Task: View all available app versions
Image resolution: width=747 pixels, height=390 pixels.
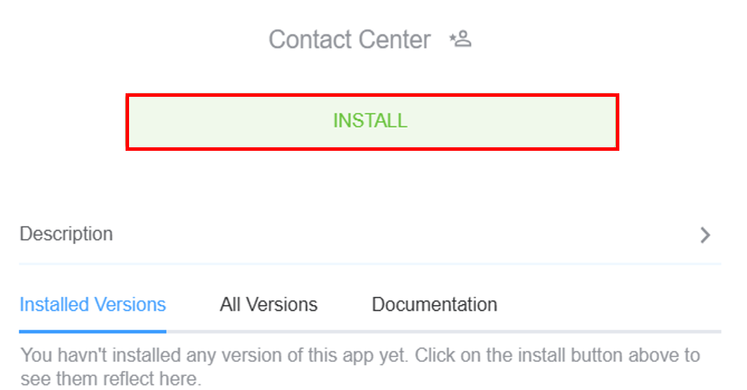Action: (x=269, y=304)
